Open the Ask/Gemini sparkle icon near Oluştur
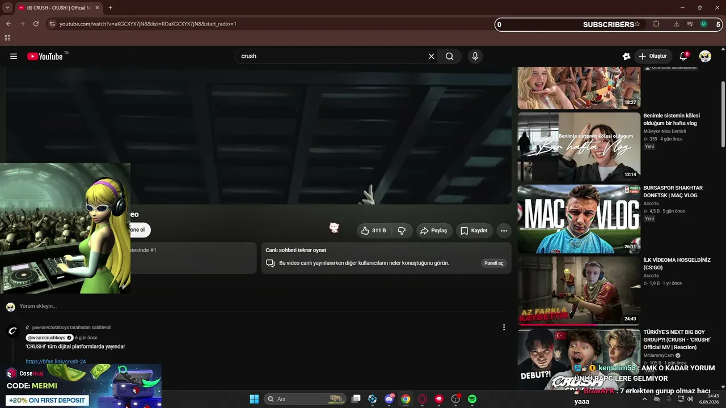The height and width of the screenshot is (408, 726). (626, 56)
